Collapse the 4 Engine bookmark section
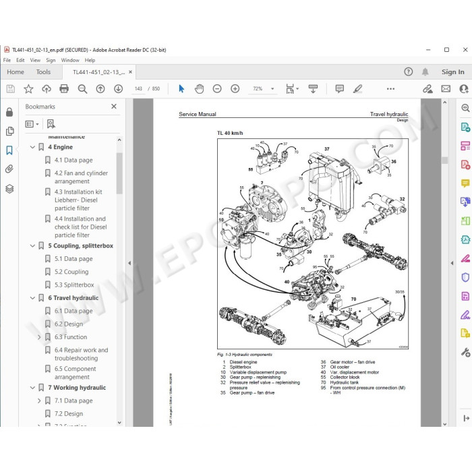The image size is (472, 472). pos(32,147)
